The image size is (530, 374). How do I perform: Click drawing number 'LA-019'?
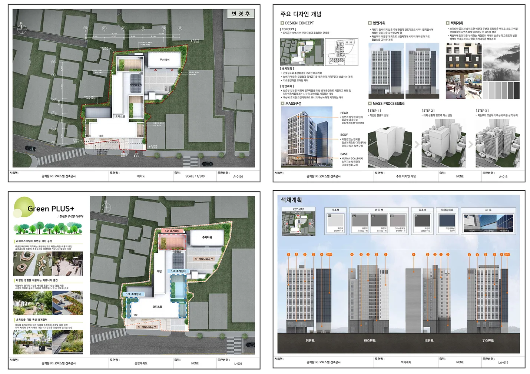[503, 363]
